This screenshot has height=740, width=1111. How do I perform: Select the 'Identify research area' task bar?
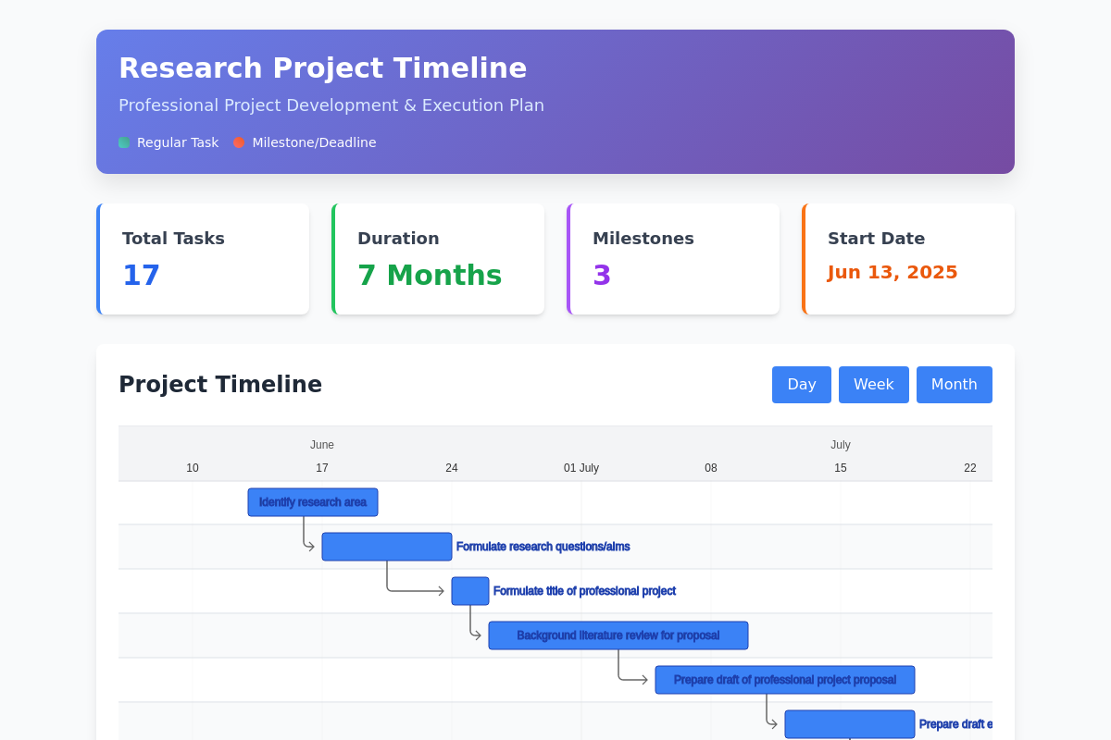click(312, 501)
